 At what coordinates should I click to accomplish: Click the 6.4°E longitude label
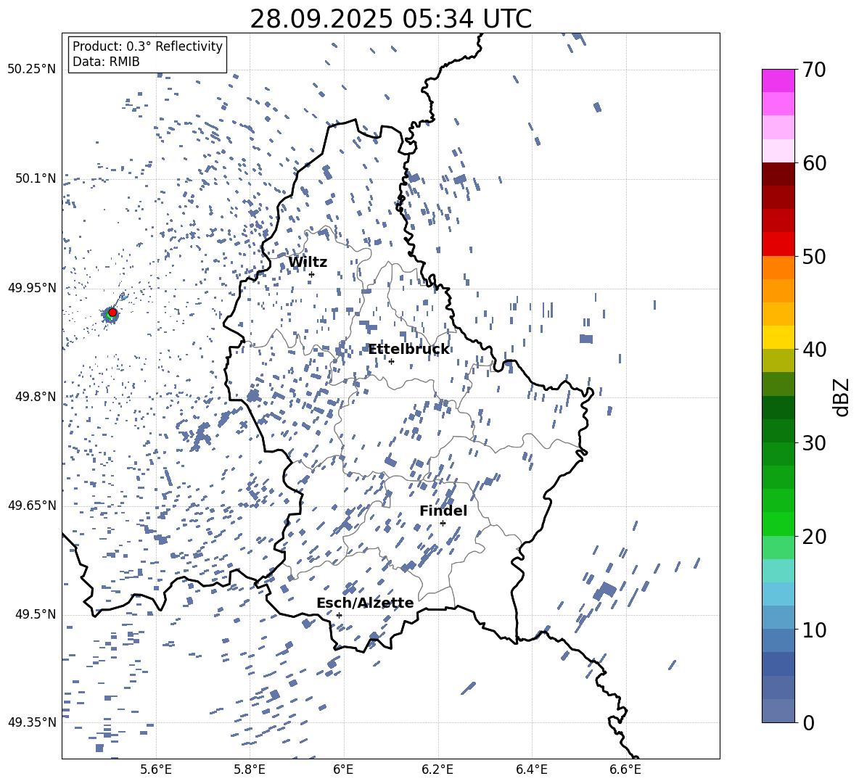click(531, 769)
